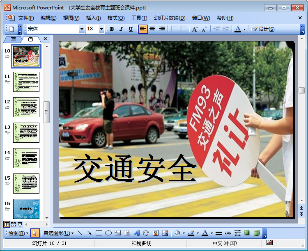Open font color dropdown in formatting toolbar
308x251 pixels.
[x=245, y=29]
